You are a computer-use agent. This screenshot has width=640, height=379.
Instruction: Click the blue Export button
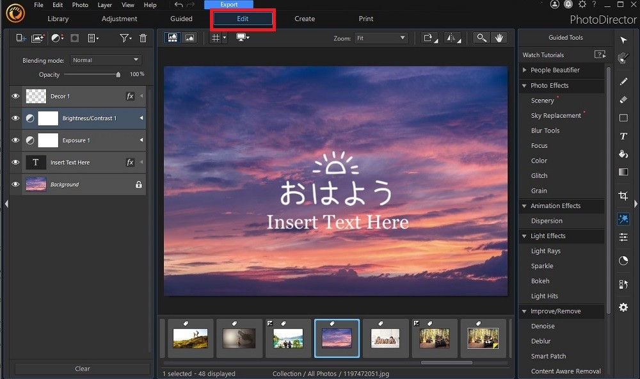[x=228, y=4]
